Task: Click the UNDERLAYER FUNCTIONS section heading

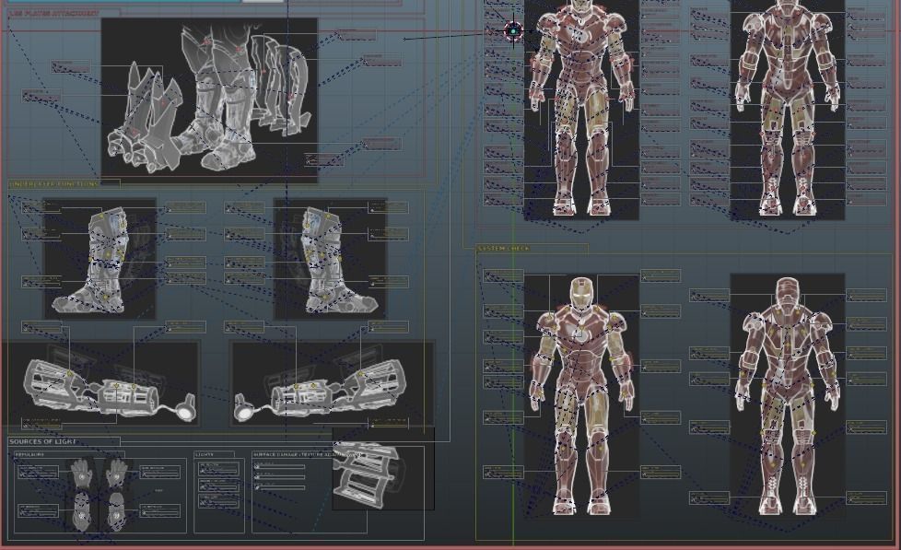Action: pos(54,184)
